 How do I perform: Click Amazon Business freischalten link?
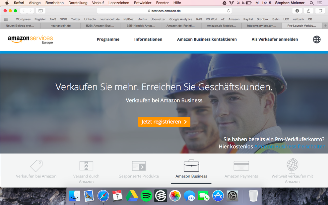click(290, 146)
